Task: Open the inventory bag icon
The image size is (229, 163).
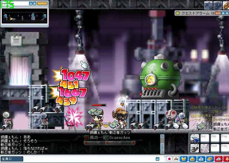Action: (192, 159)
